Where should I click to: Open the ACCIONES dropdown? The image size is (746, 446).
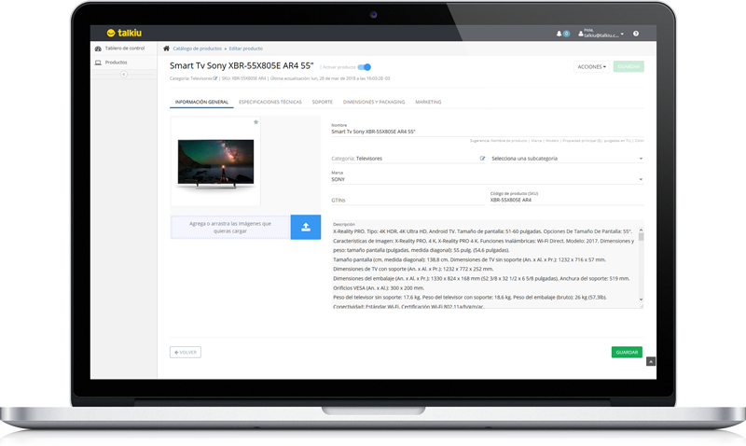tap(591, 66)
